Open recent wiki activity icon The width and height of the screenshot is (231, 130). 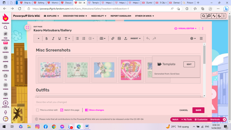click(214, 16)
